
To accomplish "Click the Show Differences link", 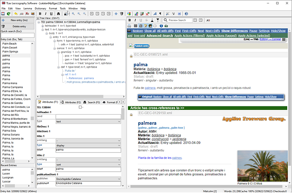I will [235, 31].
